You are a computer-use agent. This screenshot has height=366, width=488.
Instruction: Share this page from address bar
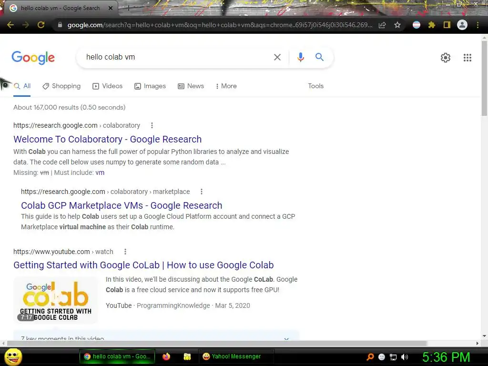coord(382,25)
